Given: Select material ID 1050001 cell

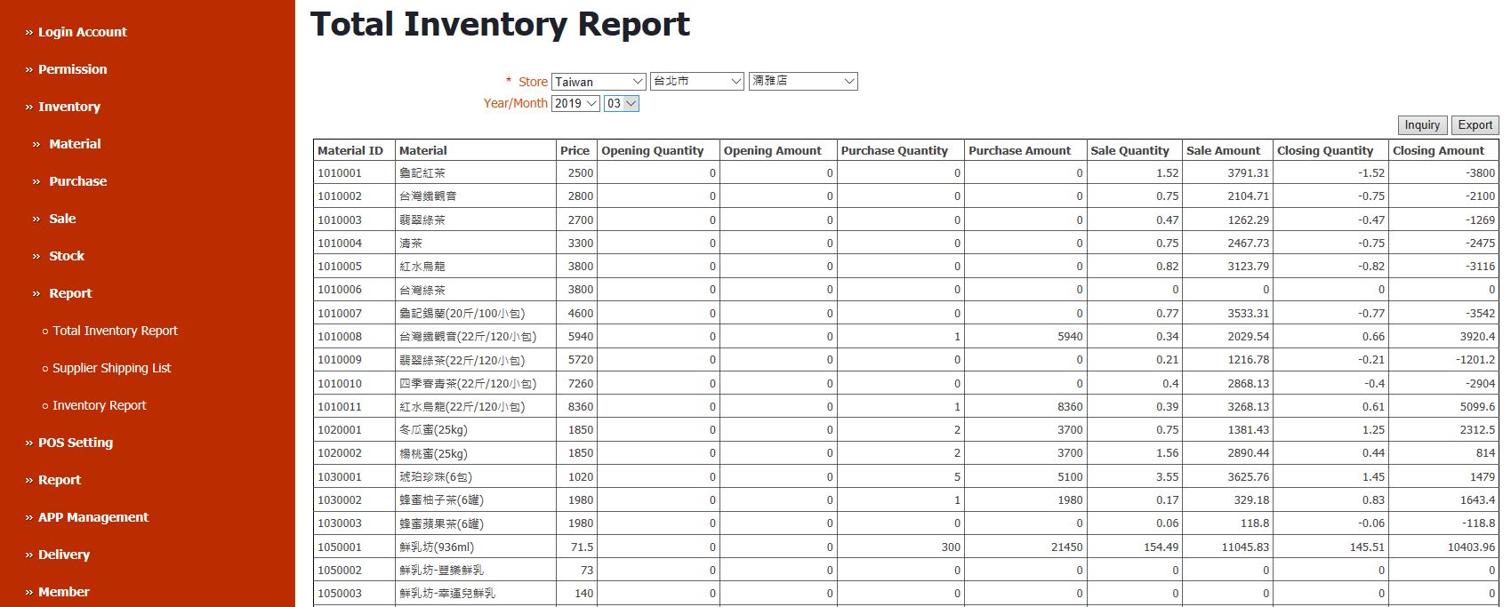Looking at the screenshot, I should (x=354, y=547).
